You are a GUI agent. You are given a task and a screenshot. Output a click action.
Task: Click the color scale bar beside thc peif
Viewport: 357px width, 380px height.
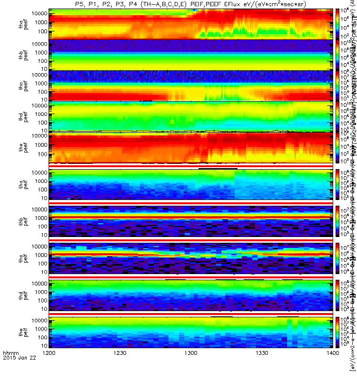point(337,258)
